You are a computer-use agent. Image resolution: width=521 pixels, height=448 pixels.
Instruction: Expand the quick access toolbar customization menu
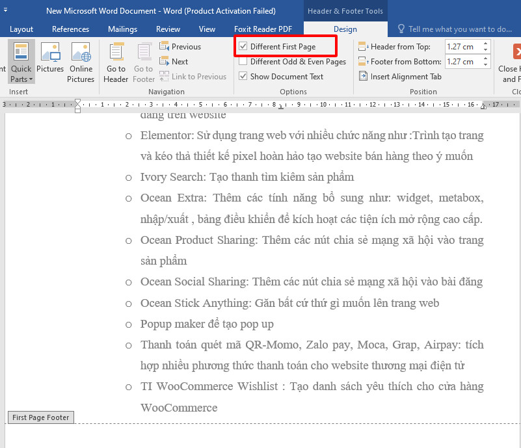coord(5,8)
